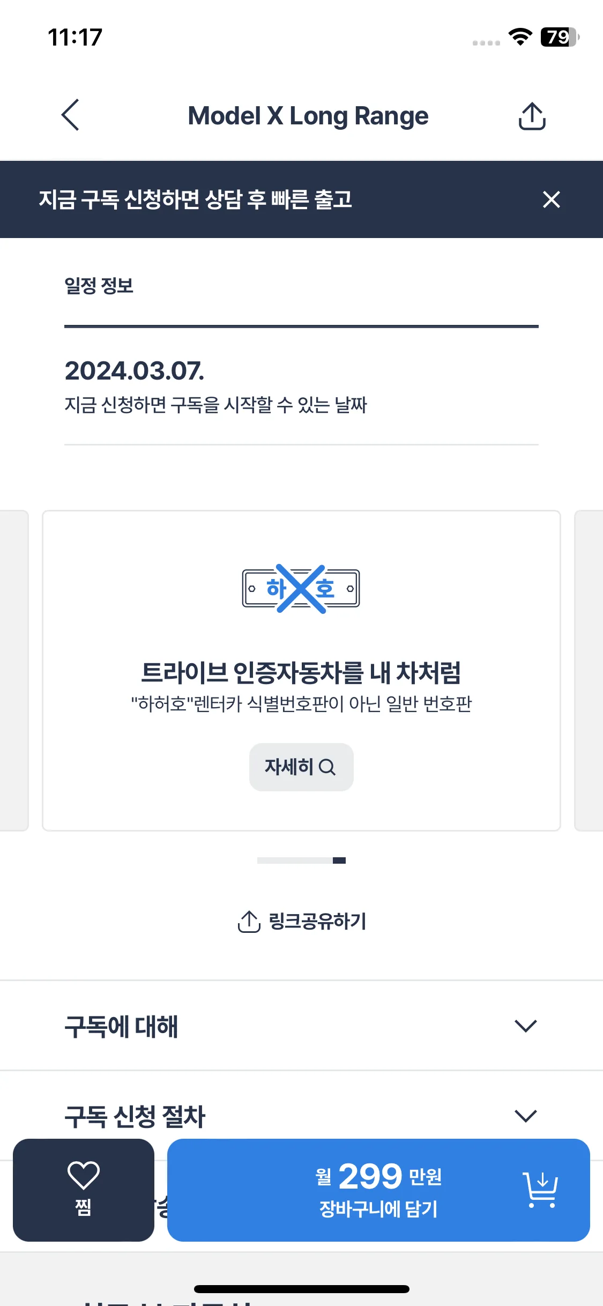Add to cart via 장바구니에 담기
Viewport: 603px width, 1306px height.
378,1190
